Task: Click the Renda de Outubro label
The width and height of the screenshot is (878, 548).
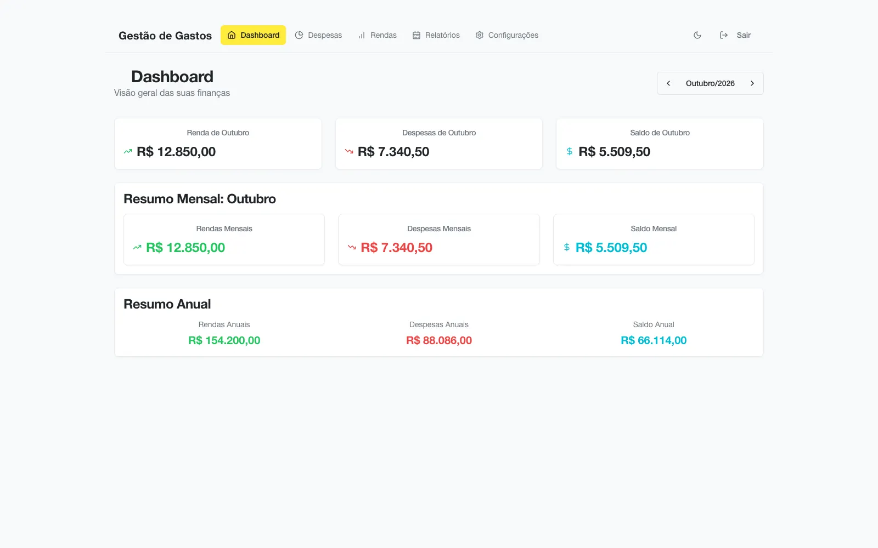Action: click(218, 133)
